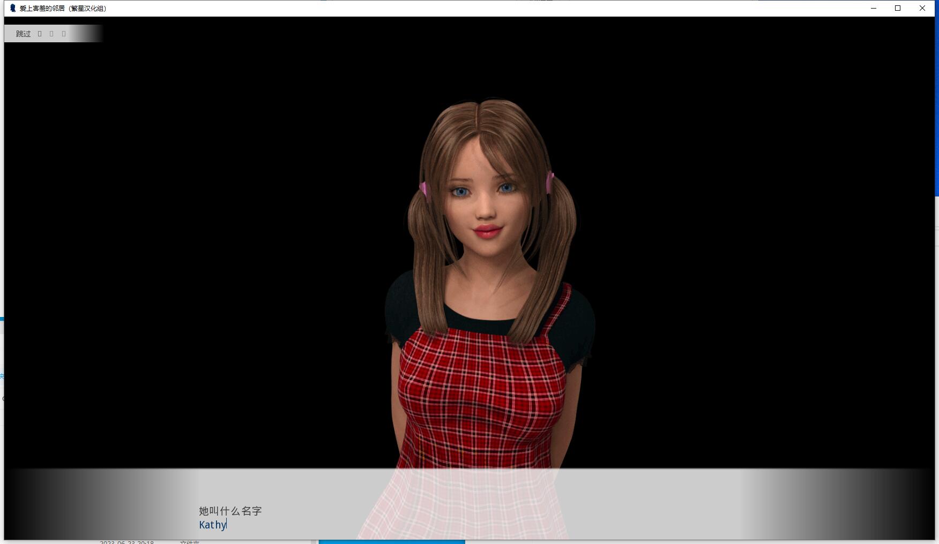939x544 pixels.
Task: Click the name input field containing Kathy
Action: [213, 525]
